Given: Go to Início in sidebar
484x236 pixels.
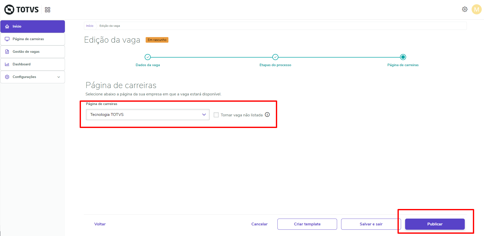Looking at the screenshot, I should (x=33, y=27).
